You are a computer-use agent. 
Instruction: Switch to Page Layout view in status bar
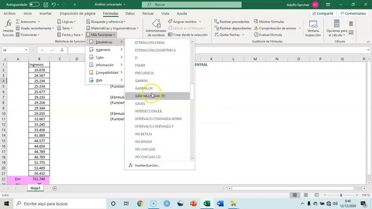pyautogui.click(x=306, y=195)
